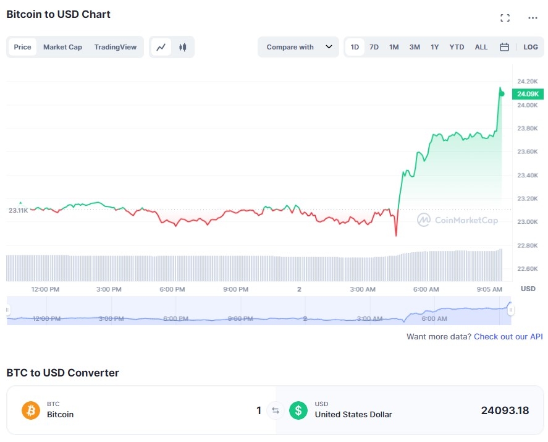
Task: Open fullscreen chart mode icon
Action: (505, 18)
